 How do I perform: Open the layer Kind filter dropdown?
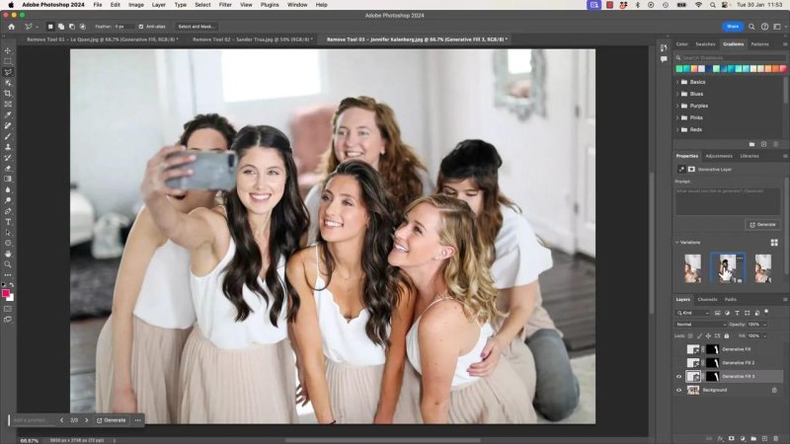pos(693,313)
